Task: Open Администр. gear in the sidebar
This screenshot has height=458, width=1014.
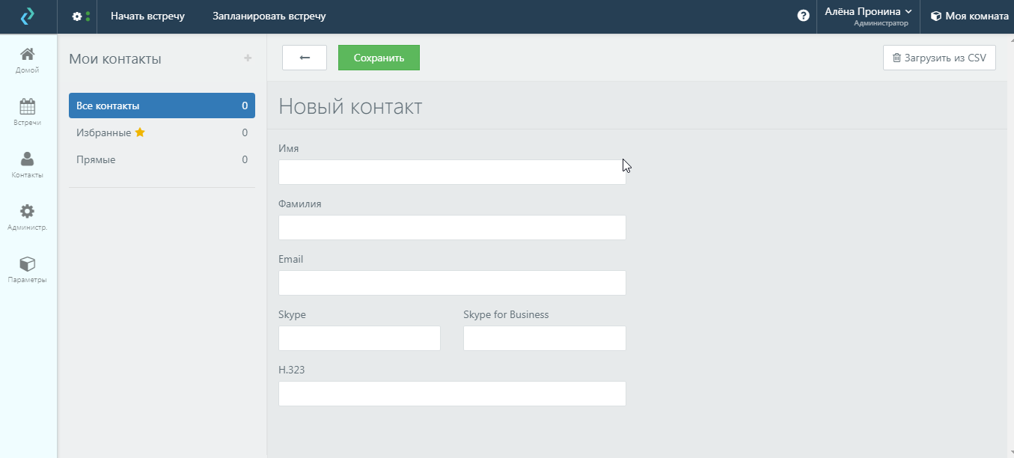Action: 28,218
